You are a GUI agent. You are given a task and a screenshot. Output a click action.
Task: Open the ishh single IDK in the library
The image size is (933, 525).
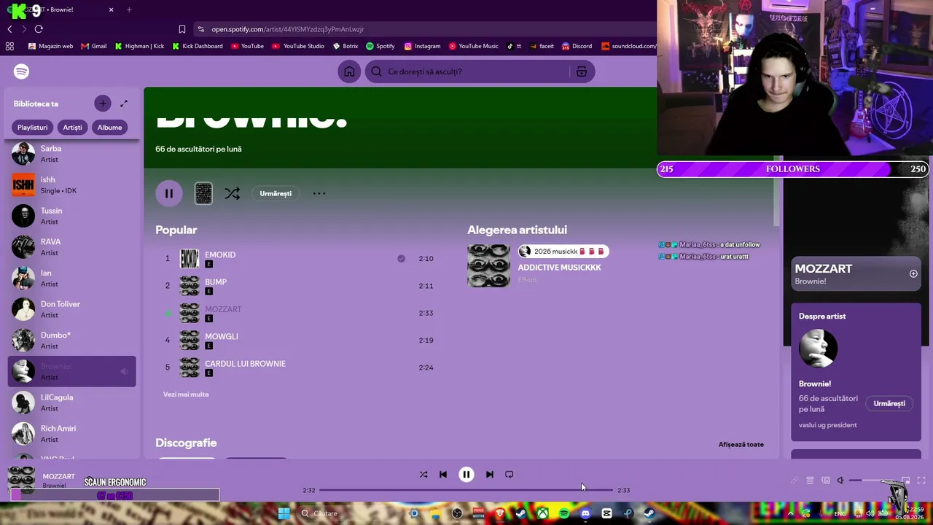coord(71,185)
